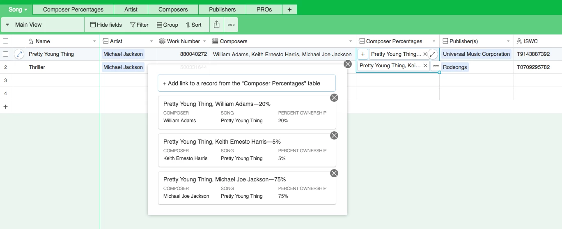Click the Composers lookup field icon
The height and width of the screenshot is (229, 562).
tap(215, 41)
